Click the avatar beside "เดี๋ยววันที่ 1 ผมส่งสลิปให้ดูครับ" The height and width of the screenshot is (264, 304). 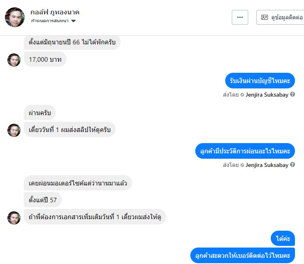[x=14, y=130]
